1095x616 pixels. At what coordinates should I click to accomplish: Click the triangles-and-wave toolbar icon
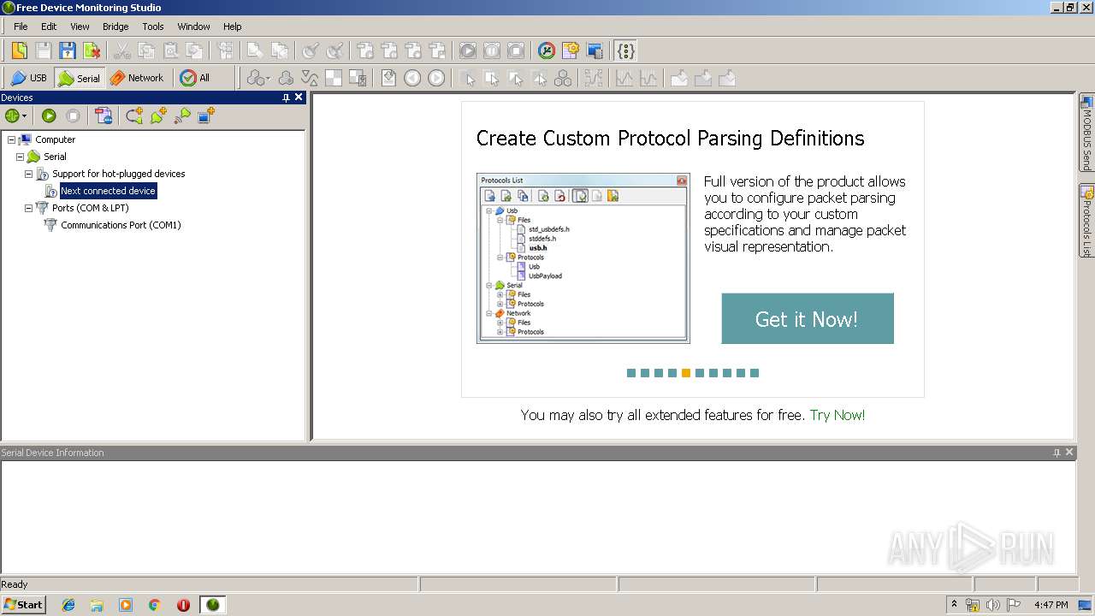310,78
